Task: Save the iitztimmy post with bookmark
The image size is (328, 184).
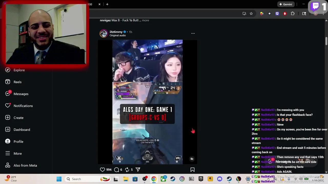Action: (x=192, y=170)
